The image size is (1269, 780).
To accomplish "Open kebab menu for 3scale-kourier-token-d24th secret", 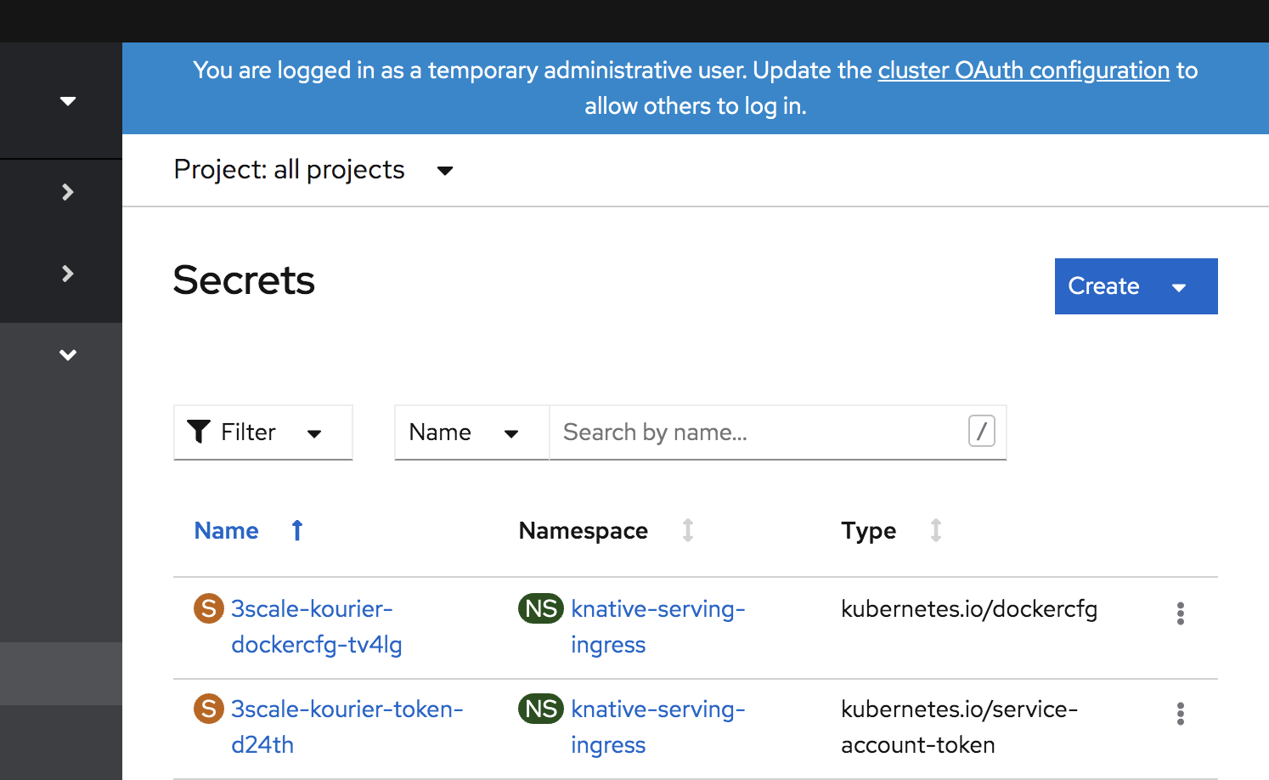I will tap(1180, 714).
